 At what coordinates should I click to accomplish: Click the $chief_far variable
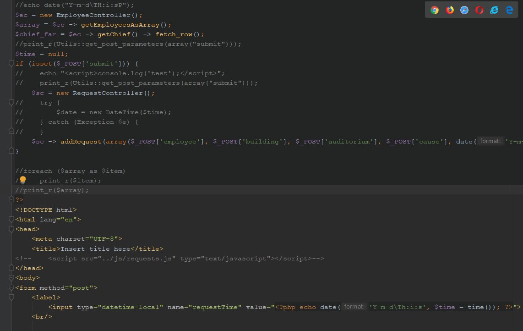pyautogui.click(x=36, y=34)
